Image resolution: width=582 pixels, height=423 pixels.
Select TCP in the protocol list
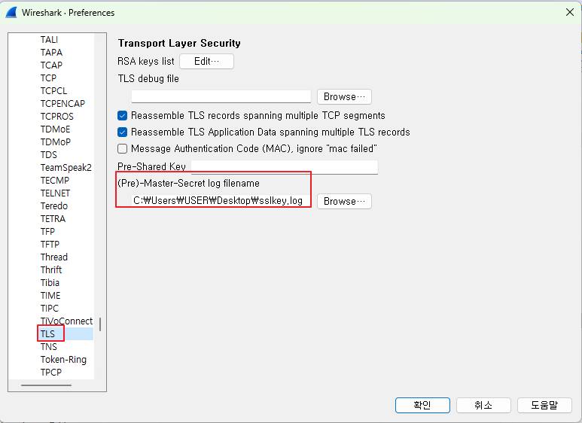point(48,78)
